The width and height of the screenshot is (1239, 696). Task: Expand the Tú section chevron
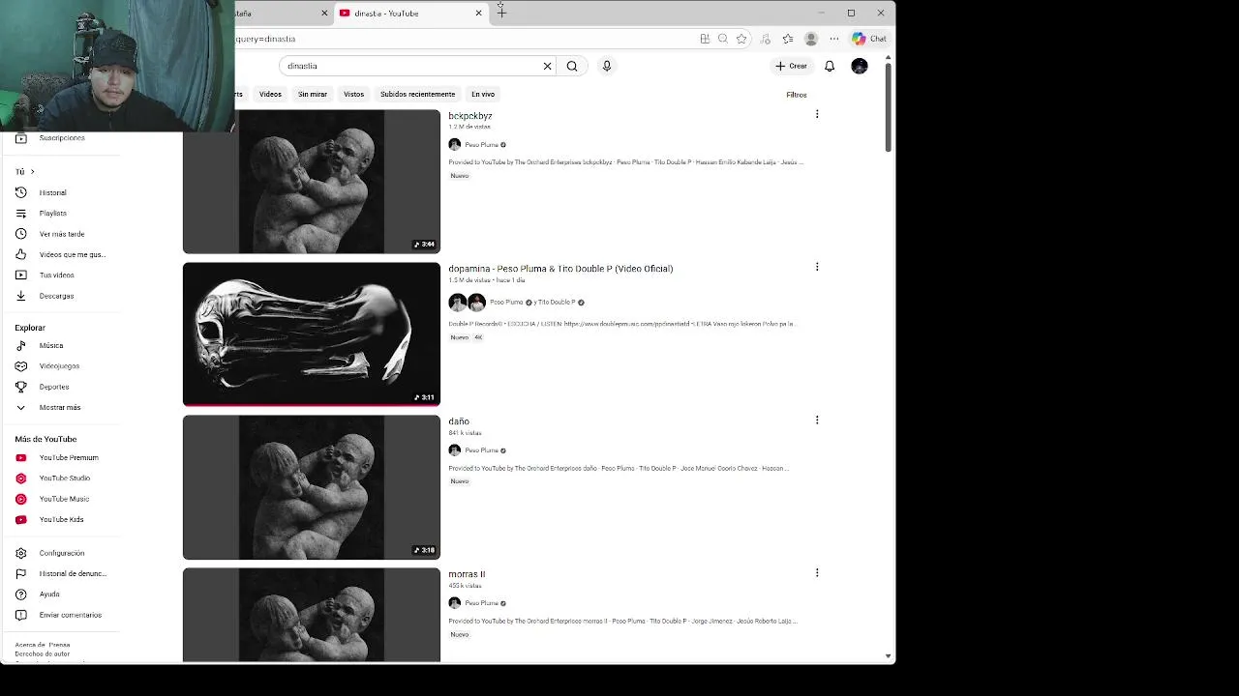pyautogui.click(x=32, y=171)
